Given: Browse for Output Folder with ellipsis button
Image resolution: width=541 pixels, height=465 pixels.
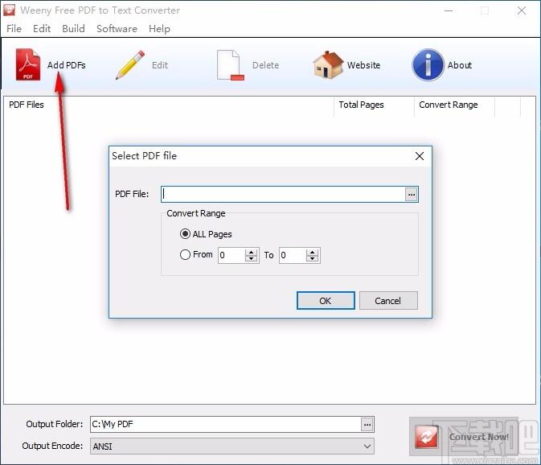Looking at the screenshot, I should click(367, 424).
